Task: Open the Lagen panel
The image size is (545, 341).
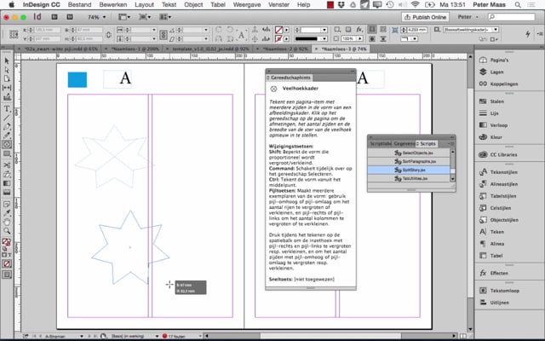Action: pyautogui.click(x=492, y=72)
